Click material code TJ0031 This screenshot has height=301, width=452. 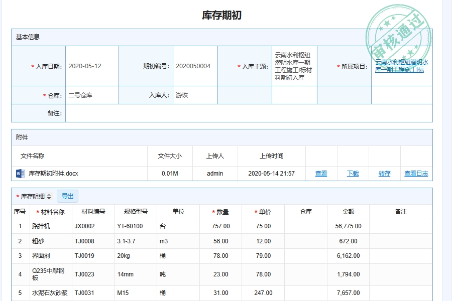pos(84,293)
